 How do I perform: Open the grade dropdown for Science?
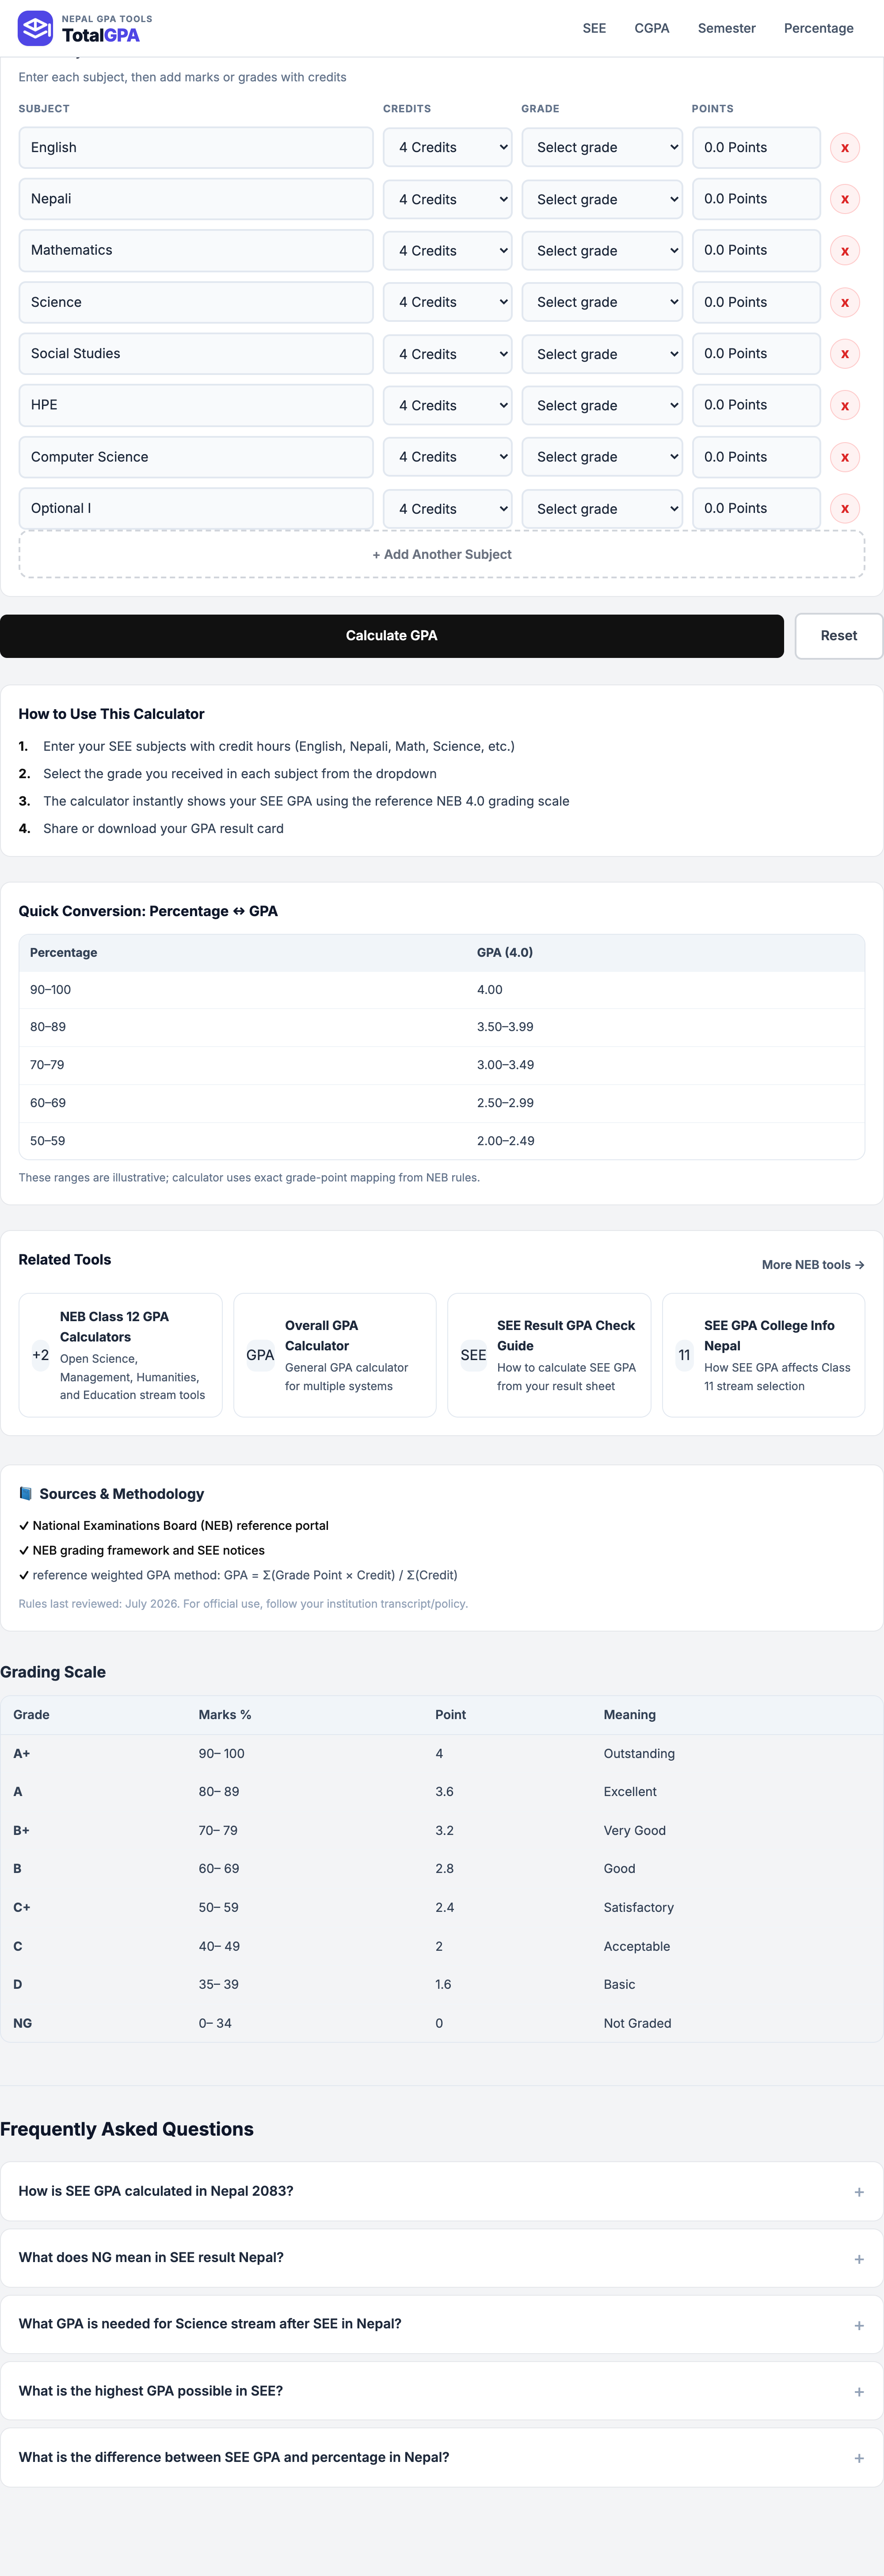(x=602, y=302)
